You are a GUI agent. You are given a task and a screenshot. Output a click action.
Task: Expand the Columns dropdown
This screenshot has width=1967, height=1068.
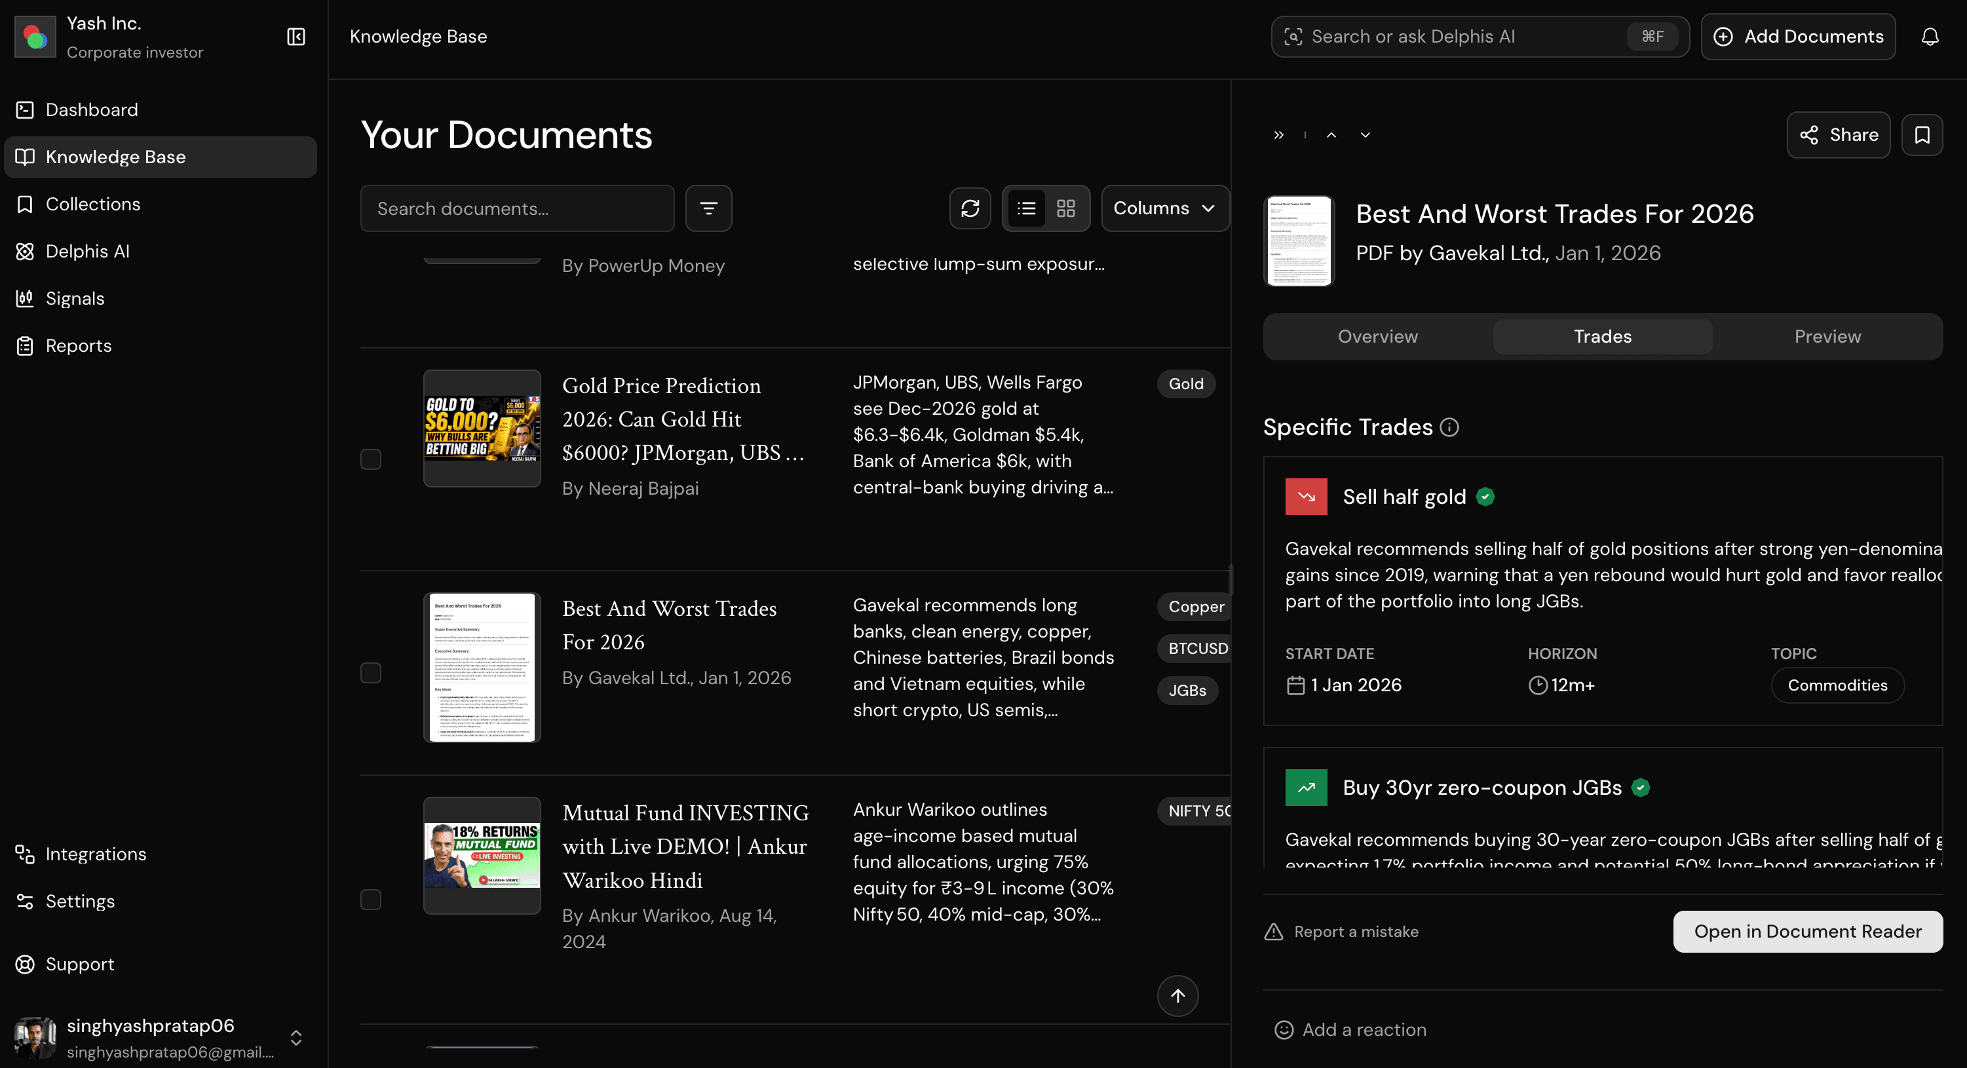point(1164,208)
